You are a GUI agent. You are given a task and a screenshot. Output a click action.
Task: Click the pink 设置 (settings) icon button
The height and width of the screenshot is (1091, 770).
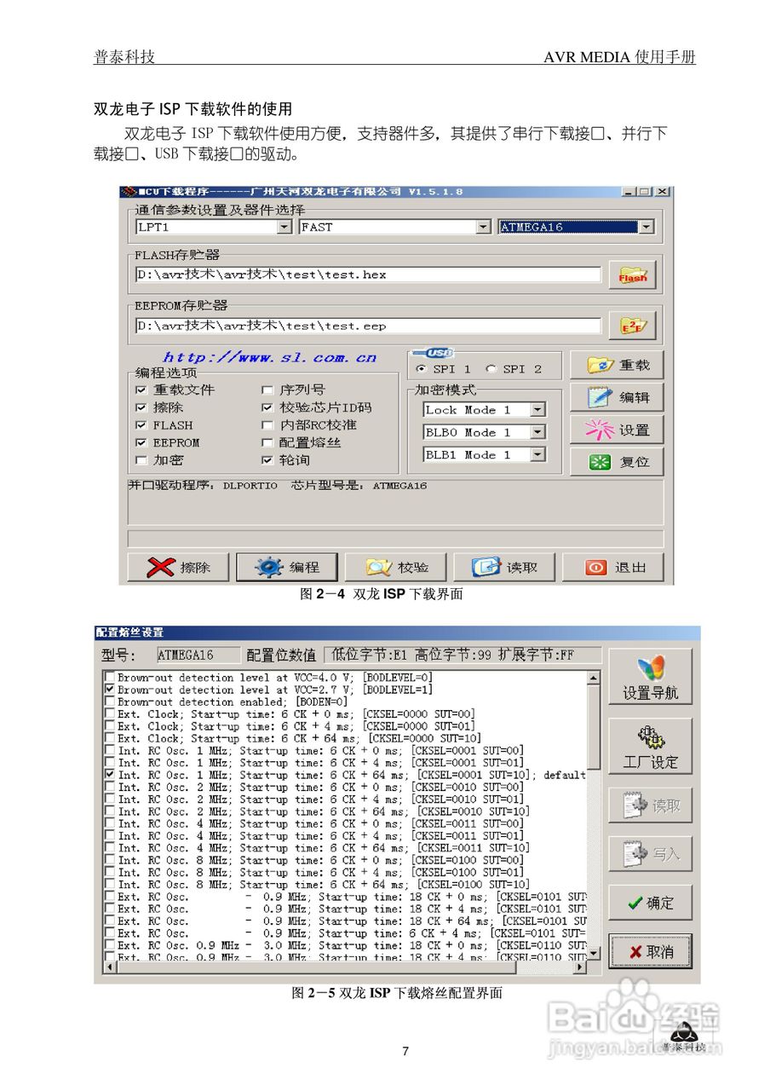(616, 429)
